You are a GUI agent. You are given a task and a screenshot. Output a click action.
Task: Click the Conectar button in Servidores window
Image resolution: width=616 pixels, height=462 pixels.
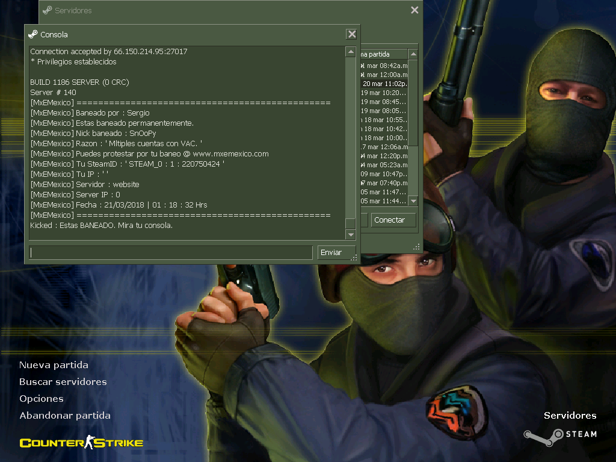(x=393, y=220)
